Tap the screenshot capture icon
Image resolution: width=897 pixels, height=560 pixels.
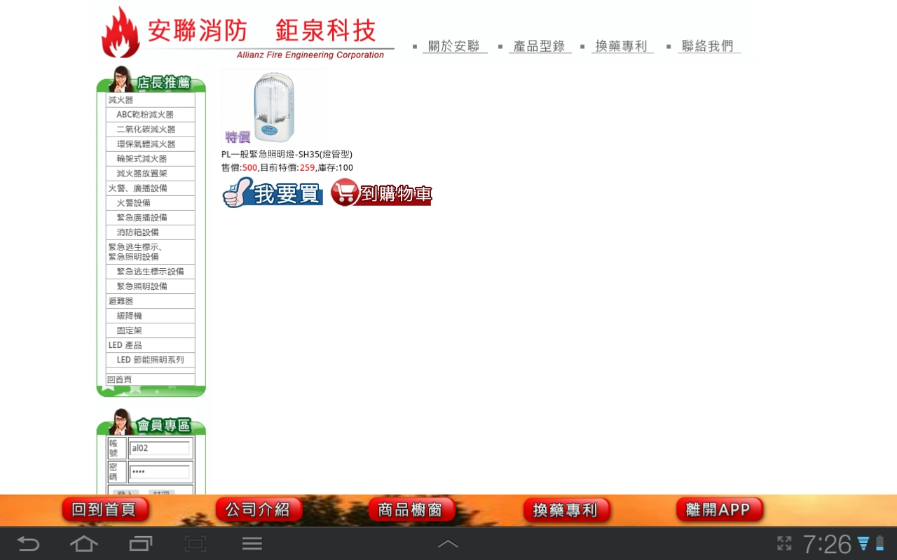(x=196, y=544)
